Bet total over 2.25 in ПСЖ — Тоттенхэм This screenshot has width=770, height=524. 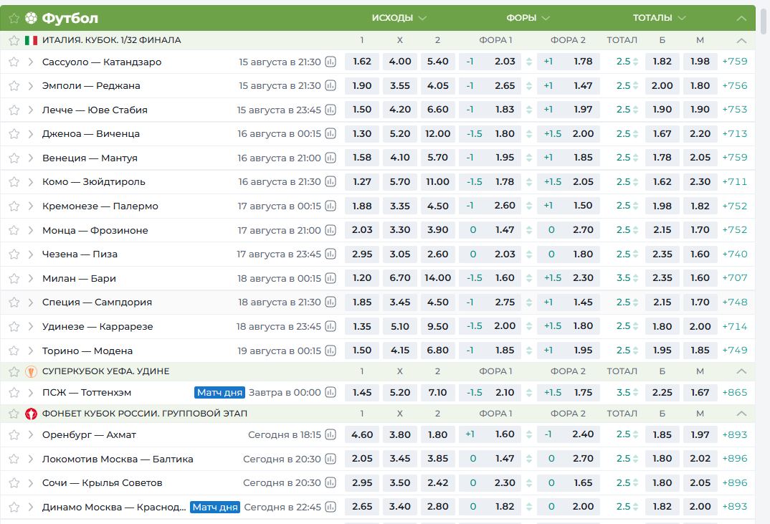click(662, 392)
